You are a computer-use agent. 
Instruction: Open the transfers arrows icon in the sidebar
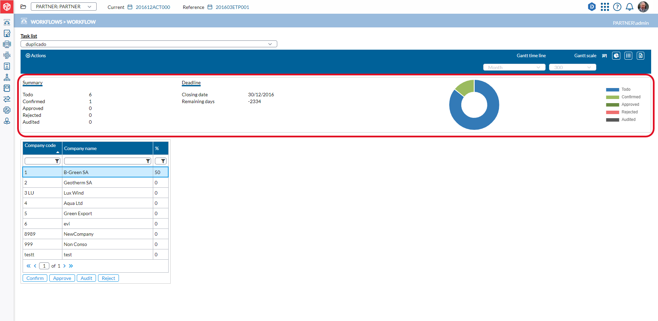click(x=7, y=99)
